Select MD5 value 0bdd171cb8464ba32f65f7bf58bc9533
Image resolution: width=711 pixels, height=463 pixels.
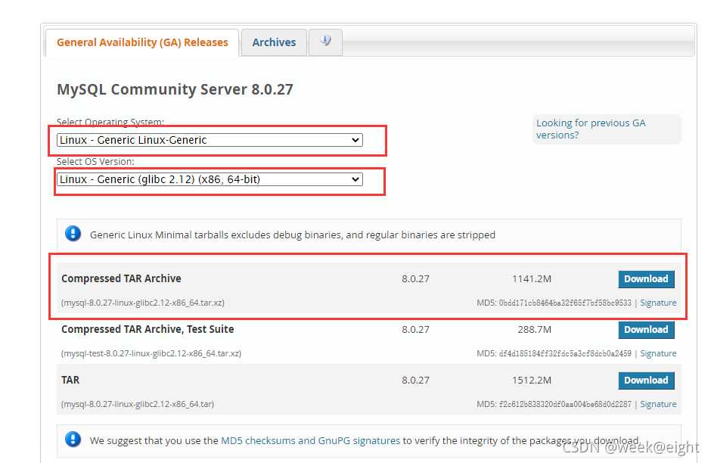coord(565,303)
